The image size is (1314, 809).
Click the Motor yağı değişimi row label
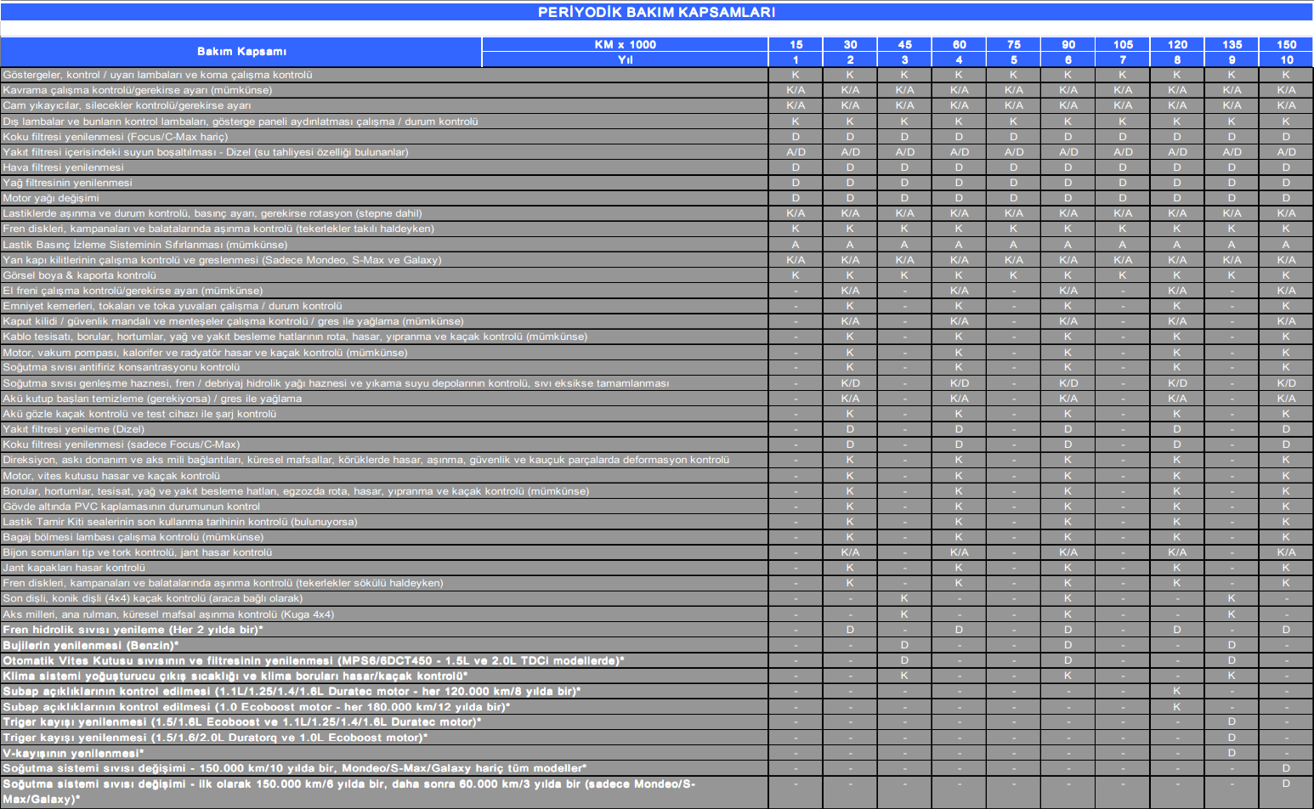[x=51, y=198]
